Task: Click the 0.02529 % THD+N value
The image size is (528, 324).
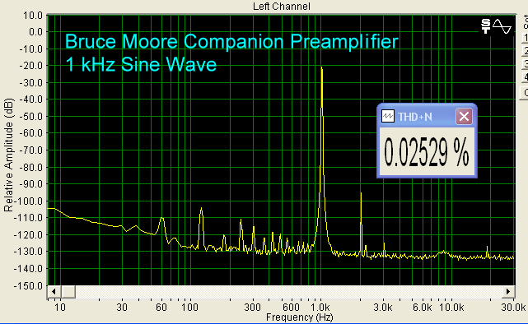Action: pos(427,153)
